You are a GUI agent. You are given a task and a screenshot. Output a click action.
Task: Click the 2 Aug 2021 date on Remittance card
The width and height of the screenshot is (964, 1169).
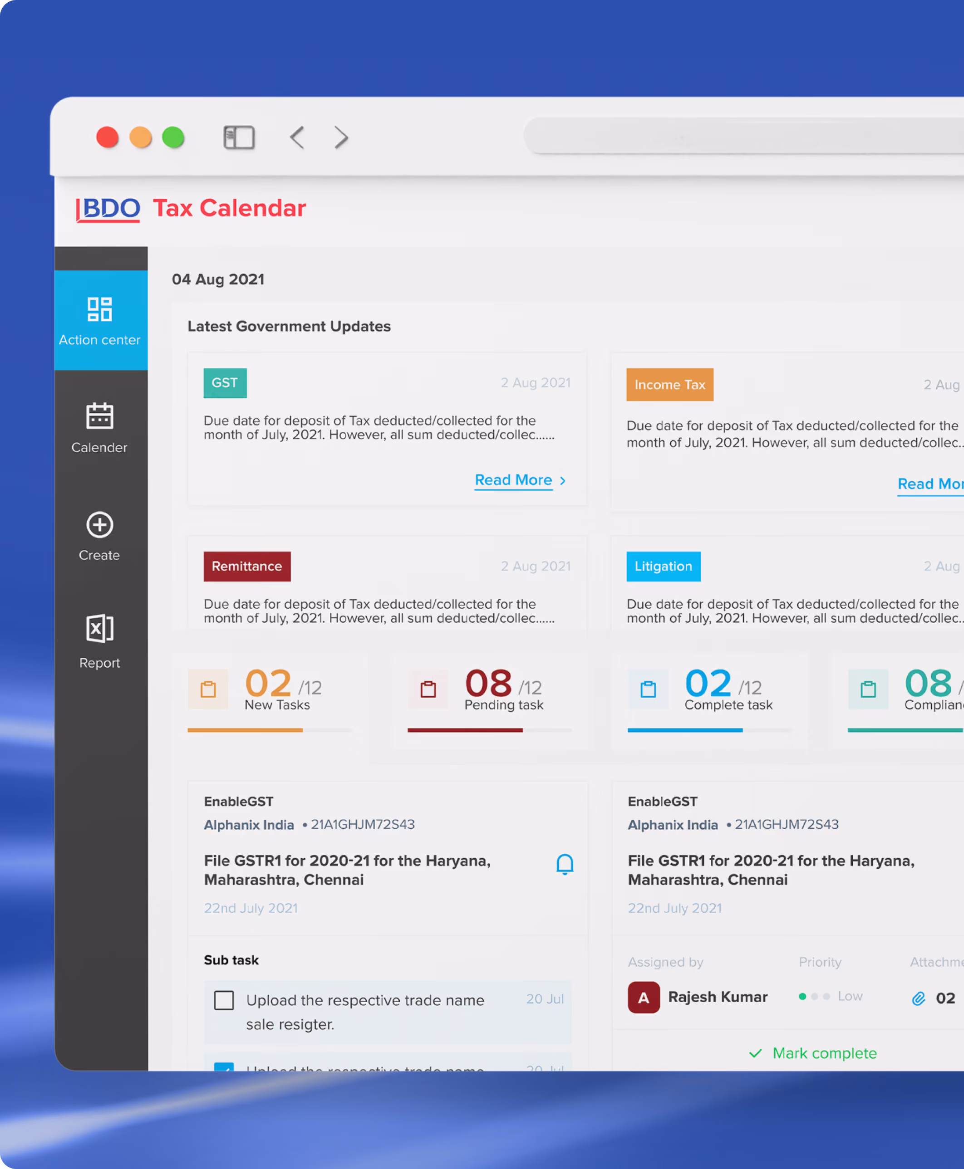coord(536,566)
